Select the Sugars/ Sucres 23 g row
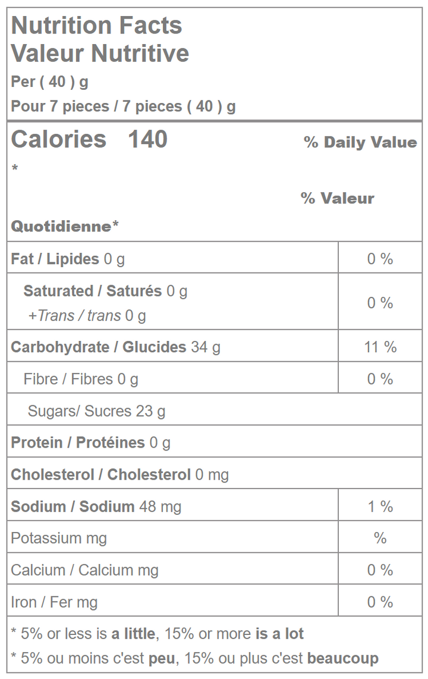This screenshot has height=679, width=428. pos(96,411)
